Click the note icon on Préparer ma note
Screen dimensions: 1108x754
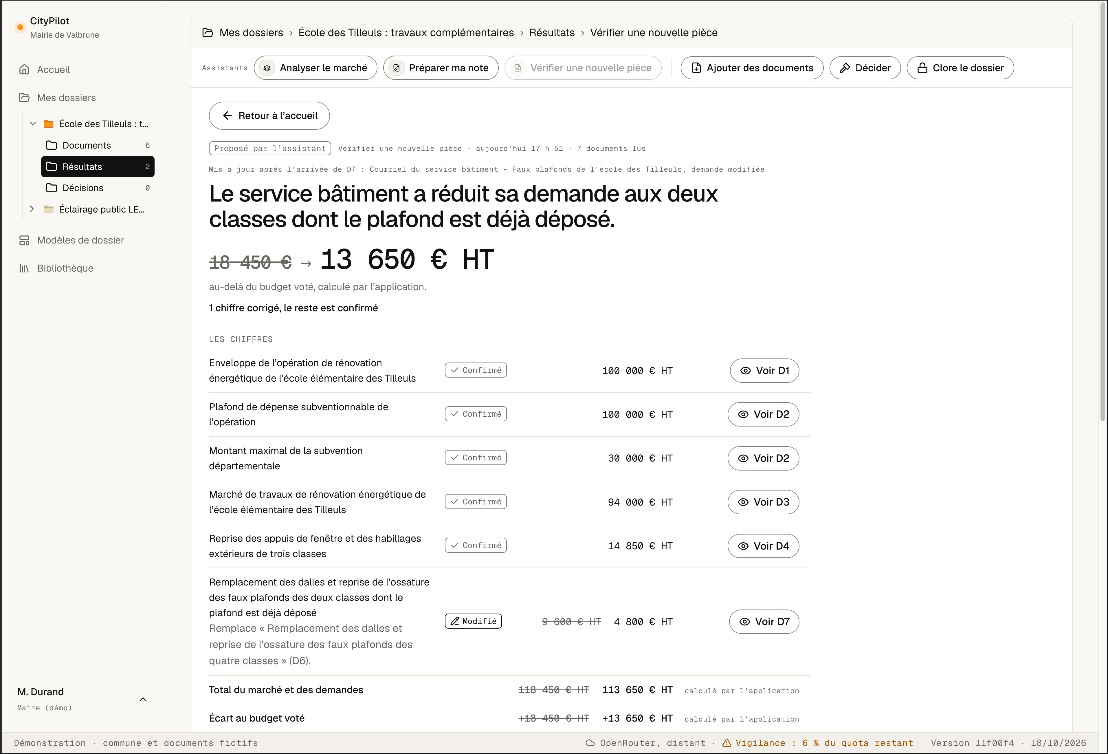point(397,68)
